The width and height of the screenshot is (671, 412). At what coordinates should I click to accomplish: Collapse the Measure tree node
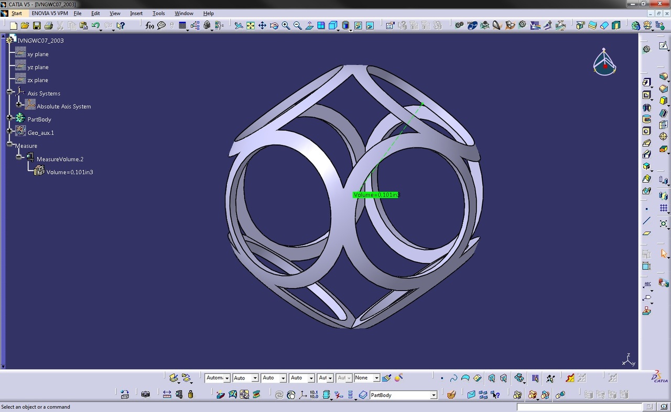[x=10, y=144]
